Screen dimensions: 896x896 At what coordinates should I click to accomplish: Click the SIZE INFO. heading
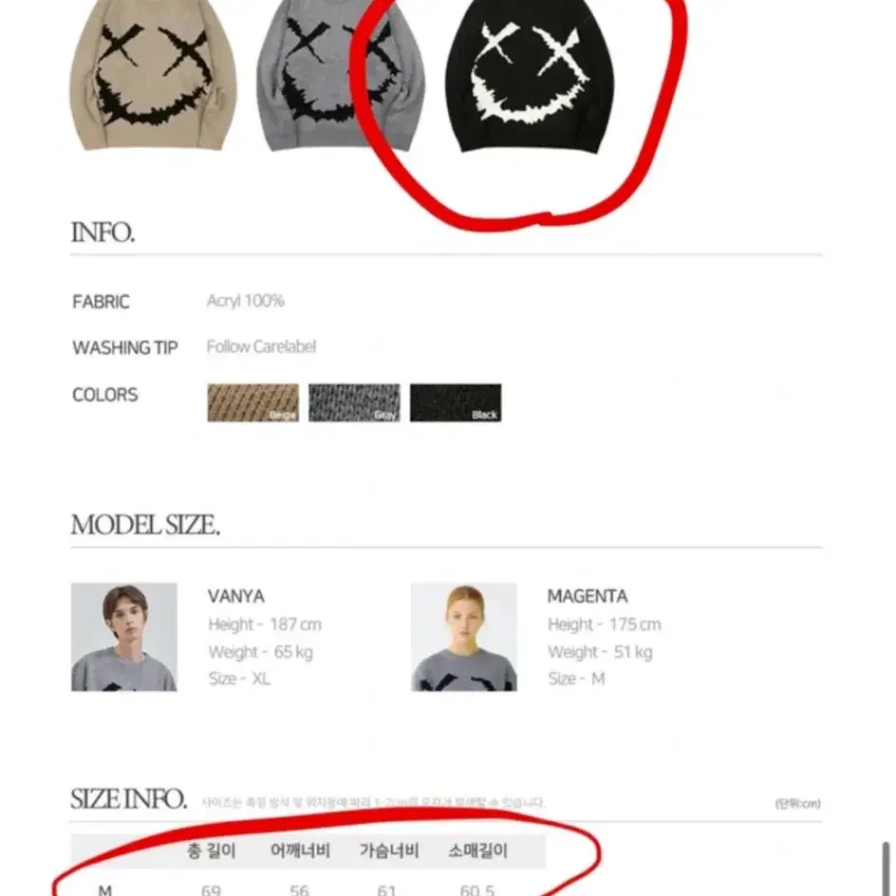[128, 799]
